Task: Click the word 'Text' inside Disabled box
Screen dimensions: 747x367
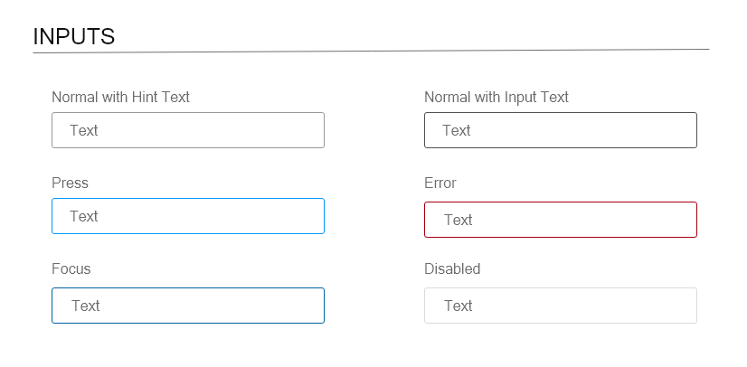Action: [459, 306]
